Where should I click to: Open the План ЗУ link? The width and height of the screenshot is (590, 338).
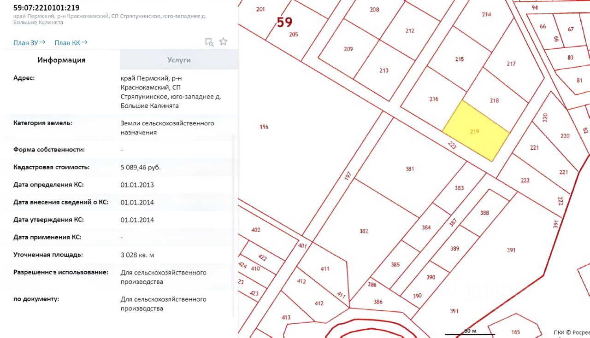tap(29, 42)
